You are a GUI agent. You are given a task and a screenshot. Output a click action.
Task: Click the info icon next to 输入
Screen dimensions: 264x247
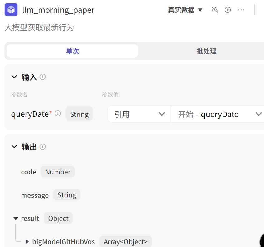[x=43, y=77]
